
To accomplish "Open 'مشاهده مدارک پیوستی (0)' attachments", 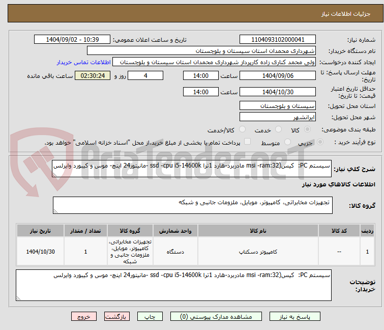I will [x=216, y=316].
